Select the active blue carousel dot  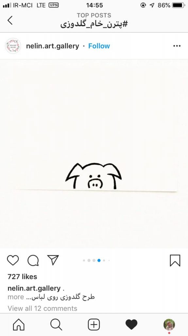(99, 260)
